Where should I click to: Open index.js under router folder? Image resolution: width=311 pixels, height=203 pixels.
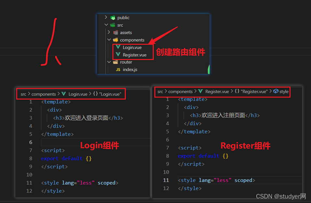tap(130, 69)
